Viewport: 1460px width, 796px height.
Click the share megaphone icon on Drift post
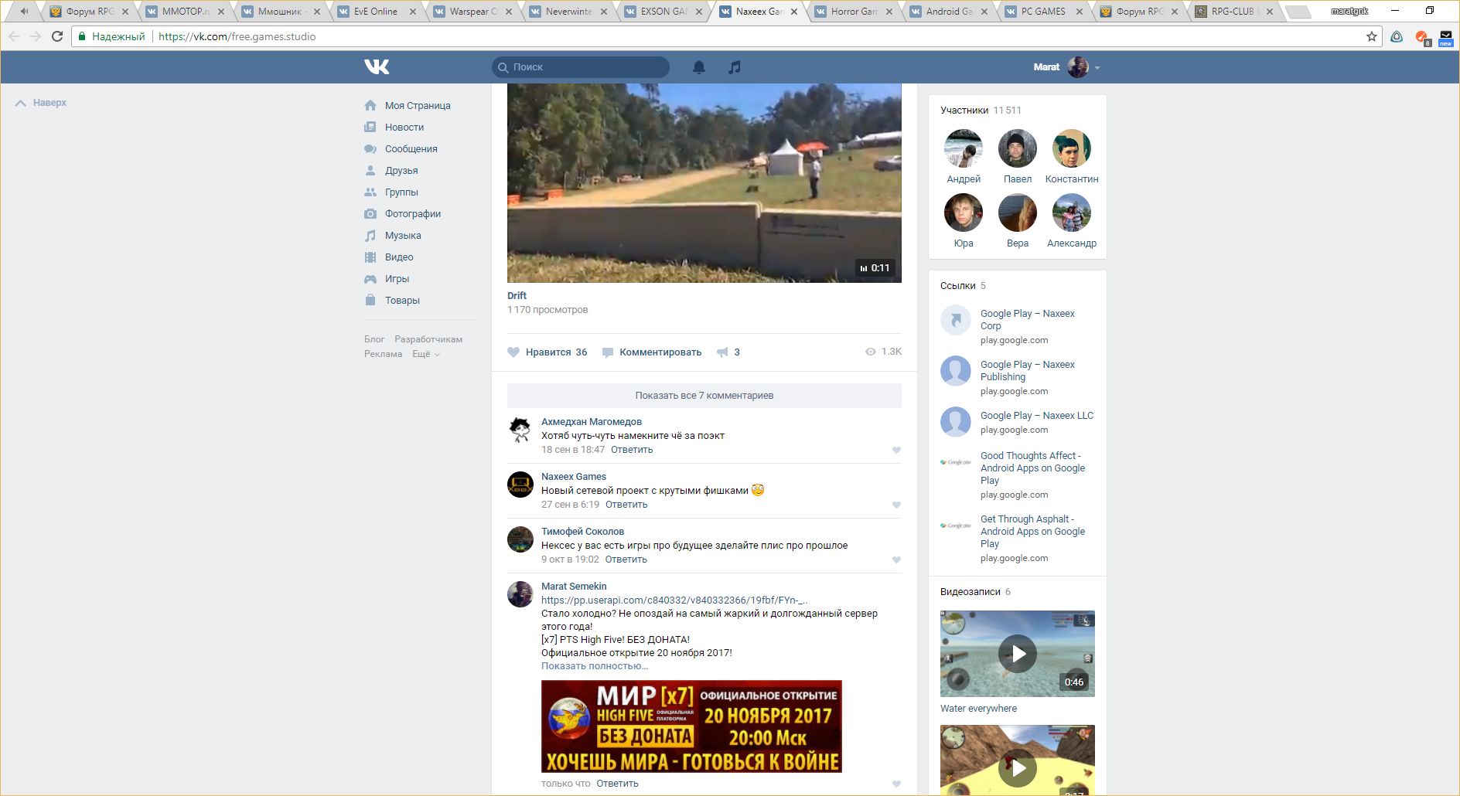pos(722,352)
